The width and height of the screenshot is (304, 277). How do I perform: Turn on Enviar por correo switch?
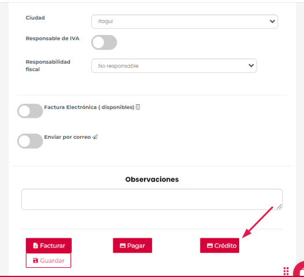coord(30,141)
